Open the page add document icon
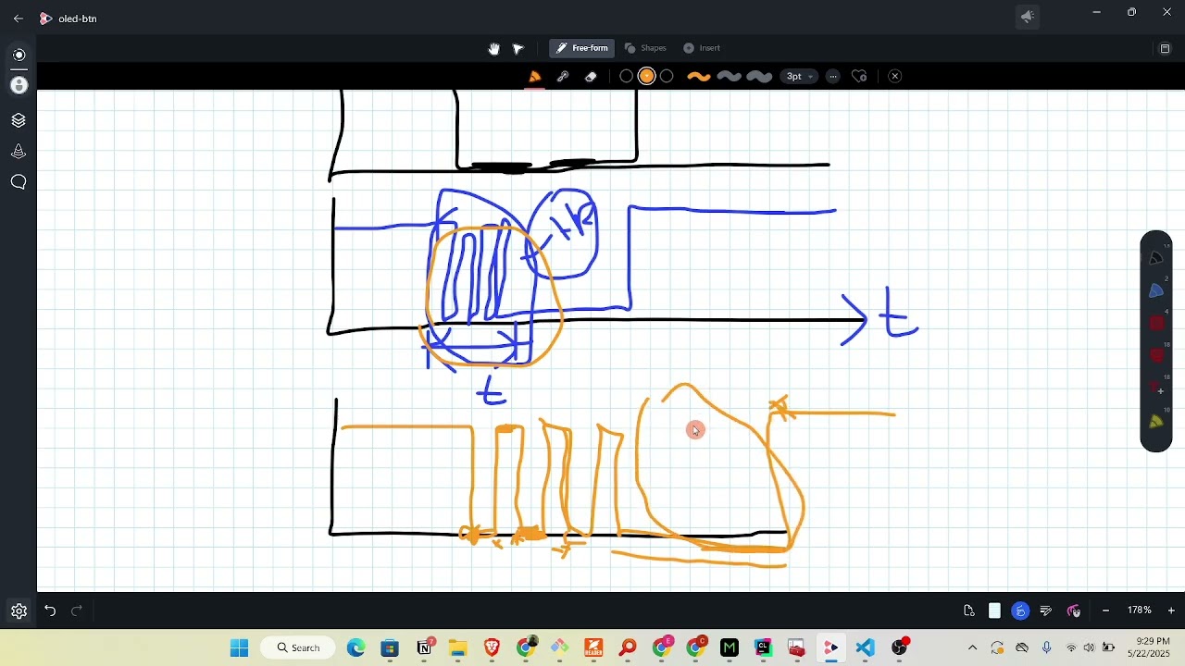Screen dimensions: 1185x666 click(x=969, y=610)
